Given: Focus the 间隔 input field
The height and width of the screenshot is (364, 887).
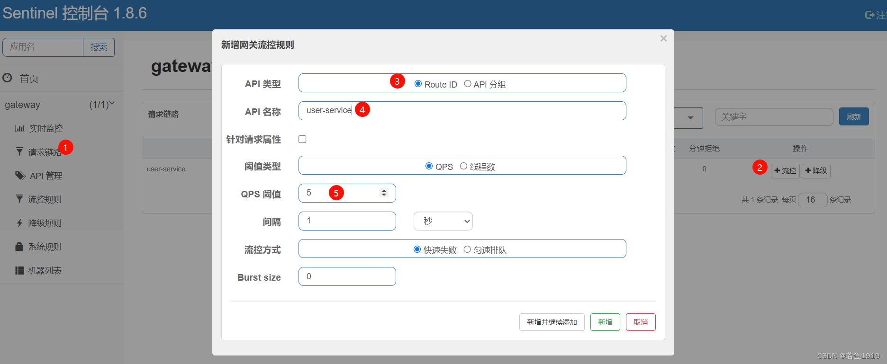Looking at the screenshot, I should coord(347,221).
